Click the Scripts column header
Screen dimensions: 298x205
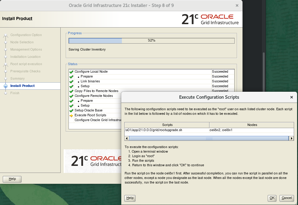click(167, 125)
